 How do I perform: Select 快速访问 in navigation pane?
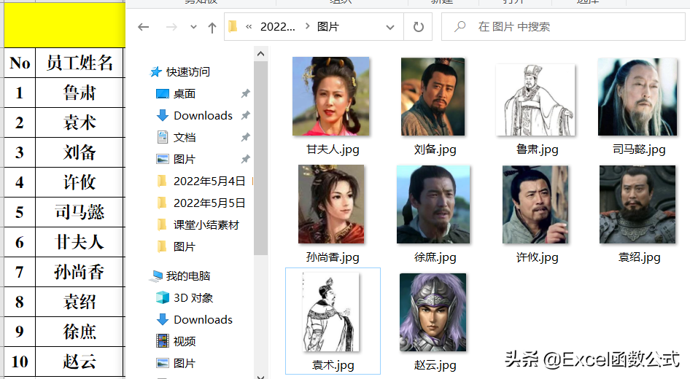tap(187, 71)
